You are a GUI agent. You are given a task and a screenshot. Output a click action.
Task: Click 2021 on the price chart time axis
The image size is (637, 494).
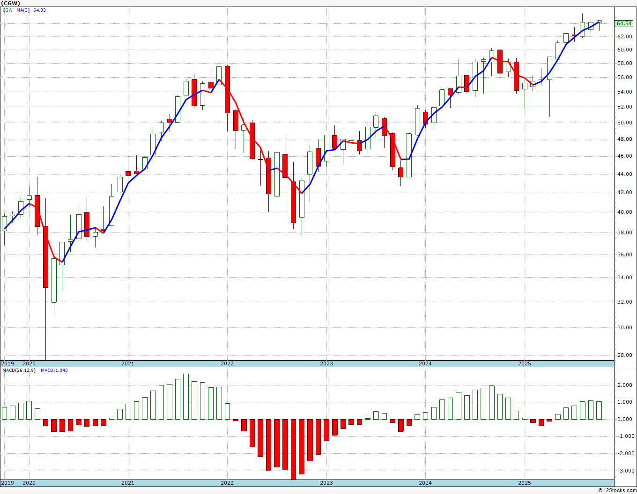[x=128, y=363]
